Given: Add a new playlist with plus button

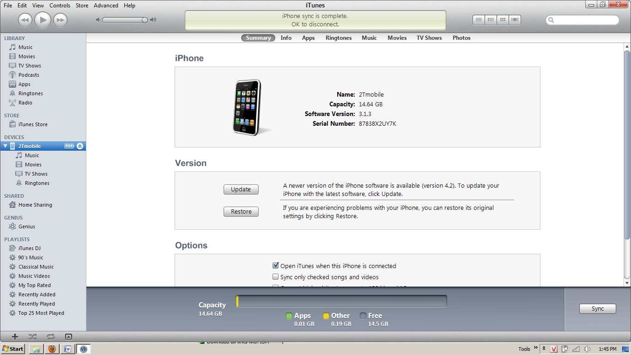Looking at the screenshot, I should (15, 337).
